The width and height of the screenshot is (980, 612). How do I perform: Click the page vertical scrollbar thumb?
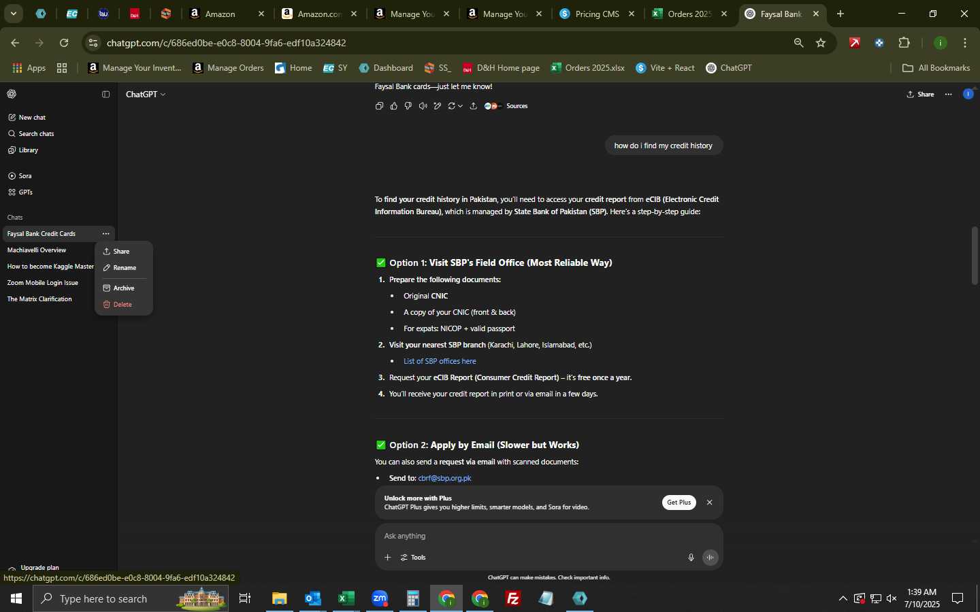975,255
